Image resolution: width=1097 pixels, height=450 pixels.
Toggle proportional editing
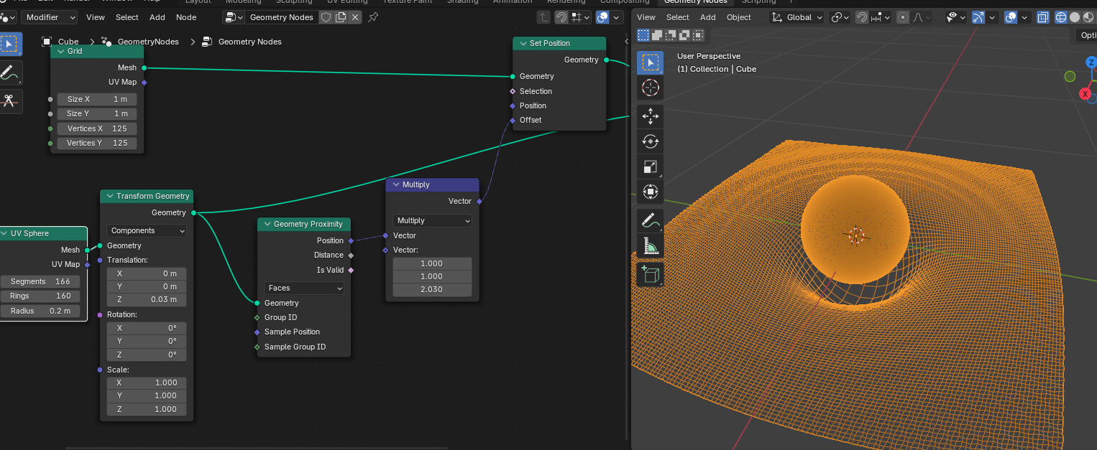(903, 17)
